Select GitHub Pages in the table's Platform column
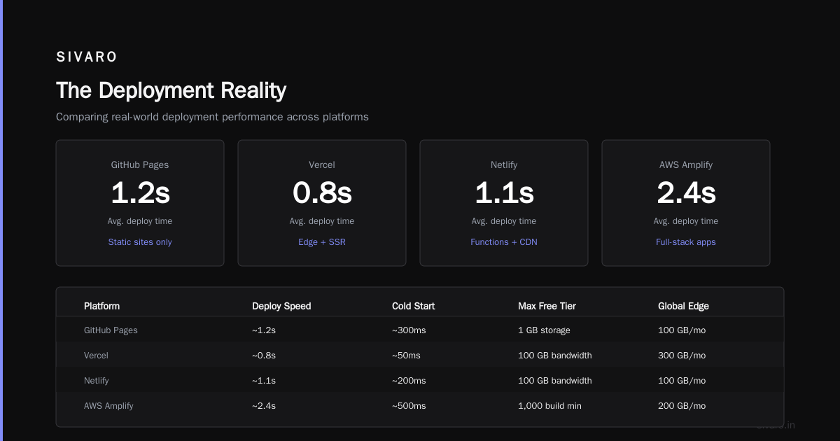 (x=111, y=330)
